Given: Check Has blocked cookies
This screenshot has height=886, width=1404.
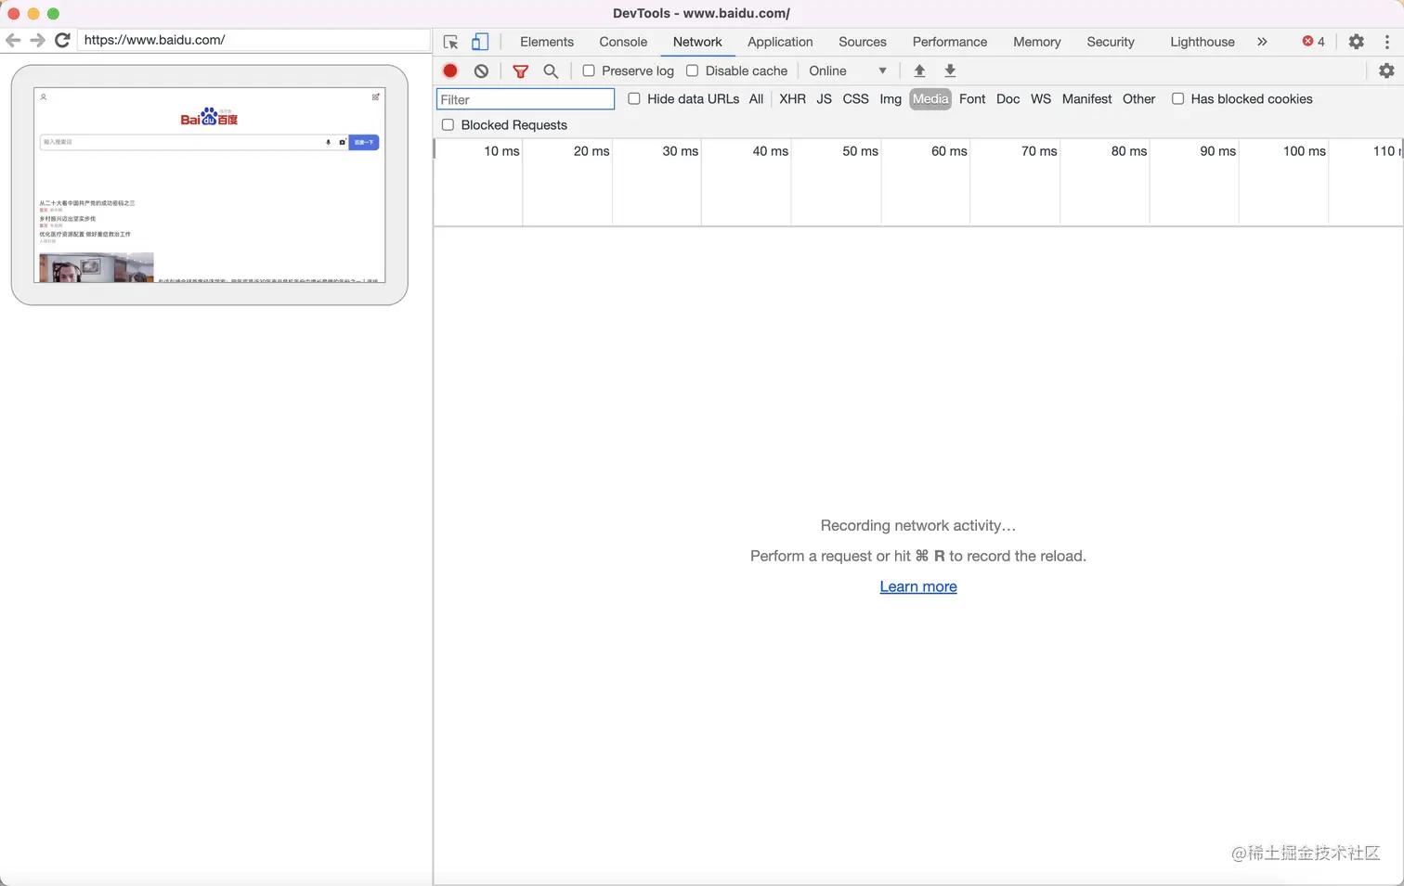Looking at the screenshot, I should click(x=1177, y=98).
